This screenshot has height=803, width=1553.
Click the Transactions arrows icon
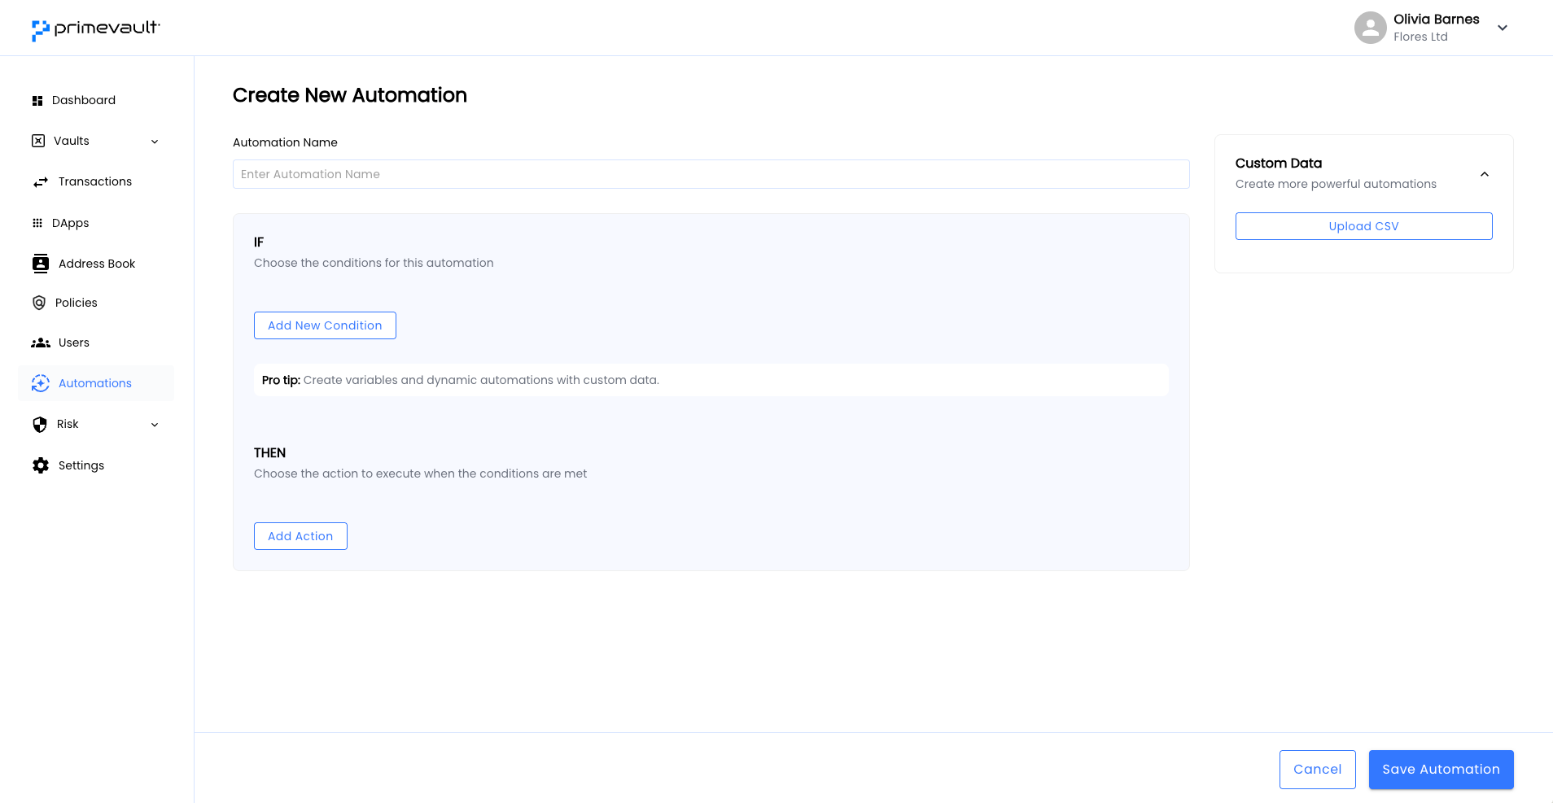pos(41,182)
